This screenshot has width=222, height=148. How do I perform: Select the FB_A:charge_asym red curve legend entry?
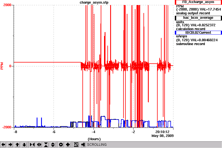click(198, 2)
